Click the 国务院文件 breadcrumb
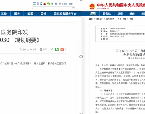 [x=110, y=19]
